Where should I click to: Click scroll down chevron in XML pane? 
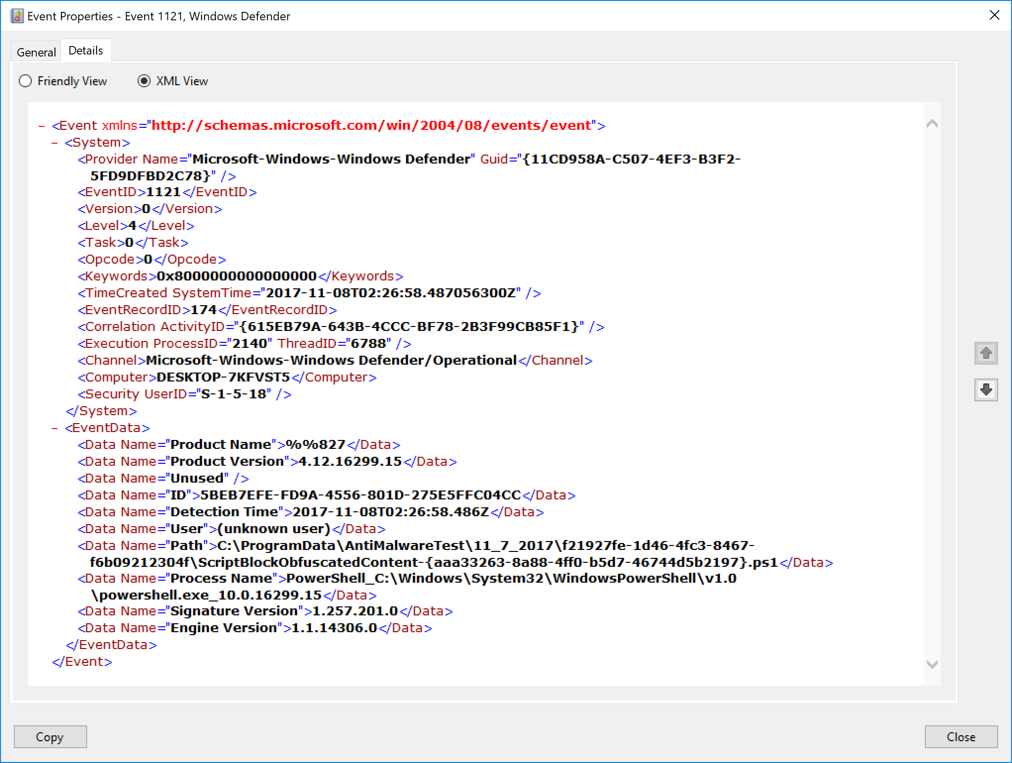932,664
